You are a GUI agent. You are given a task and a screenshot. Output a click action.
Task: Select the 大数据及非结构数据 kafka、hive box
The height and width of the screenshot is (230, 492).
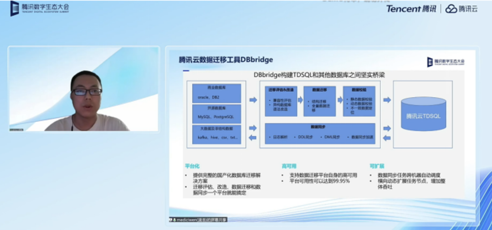tap(216, 134)
